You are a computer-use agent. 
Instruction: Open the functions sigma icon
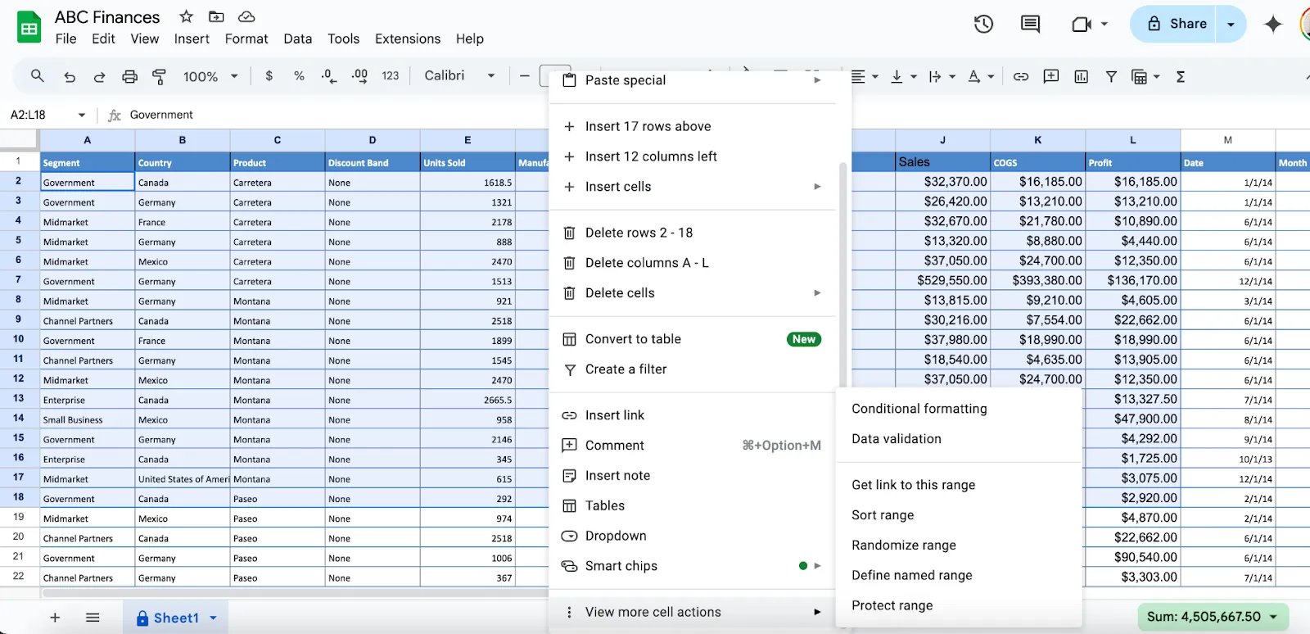coord(1181,77)
